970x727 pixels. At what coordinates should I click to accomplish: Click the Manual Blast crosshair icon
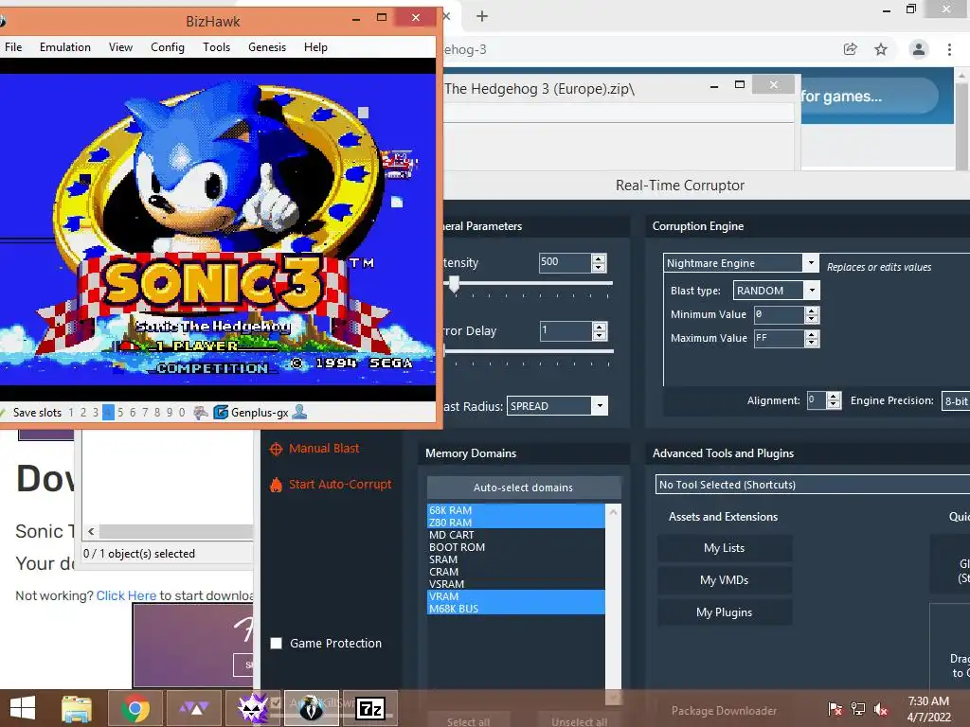(276, 449)
